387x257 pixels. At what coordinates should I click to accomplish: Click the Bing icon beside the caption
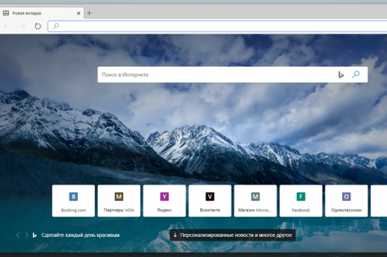(x=34, y=235)
